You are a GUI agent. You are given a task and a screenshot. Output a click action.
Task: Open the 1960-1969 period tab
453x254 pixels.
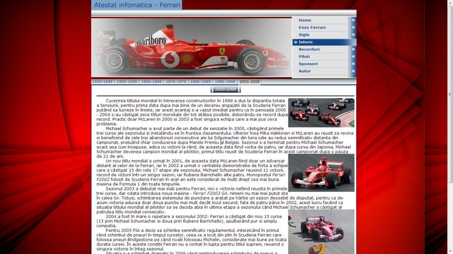pyautogui.click(x=151, y=82)
